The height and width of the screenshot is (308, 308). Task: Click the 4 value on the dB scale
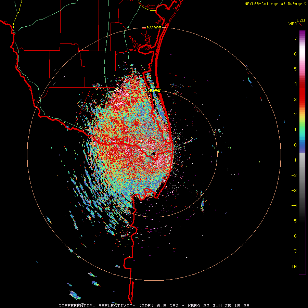295,84
